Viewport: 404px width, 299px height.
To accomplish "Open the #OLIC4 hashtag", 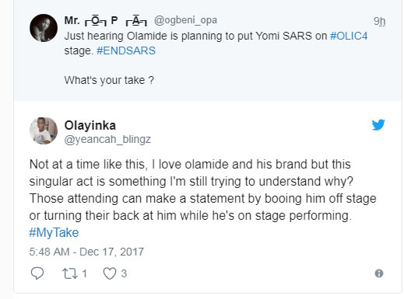I will 349,36.
